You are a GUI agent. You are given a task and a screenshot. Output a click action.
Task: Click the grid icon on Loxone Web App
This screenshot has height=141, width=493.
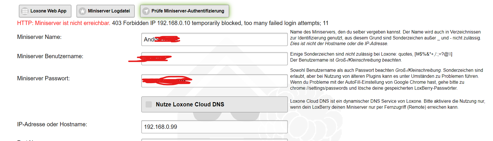[25, 11]
